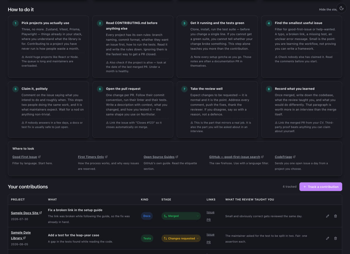350x254 pixels.
Task: Click the date 2026-08-05
Action: click(x=20, y=244)
